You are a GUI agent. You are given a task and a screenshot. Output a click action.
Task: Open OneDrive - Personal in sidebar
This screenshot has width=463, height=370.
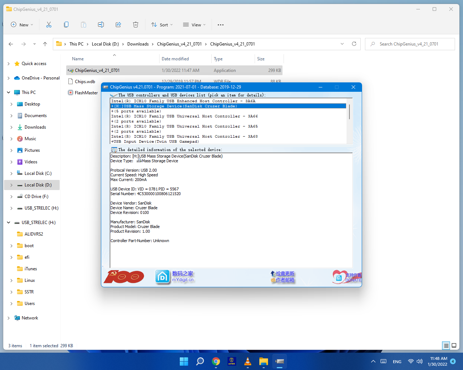(41, 78)
